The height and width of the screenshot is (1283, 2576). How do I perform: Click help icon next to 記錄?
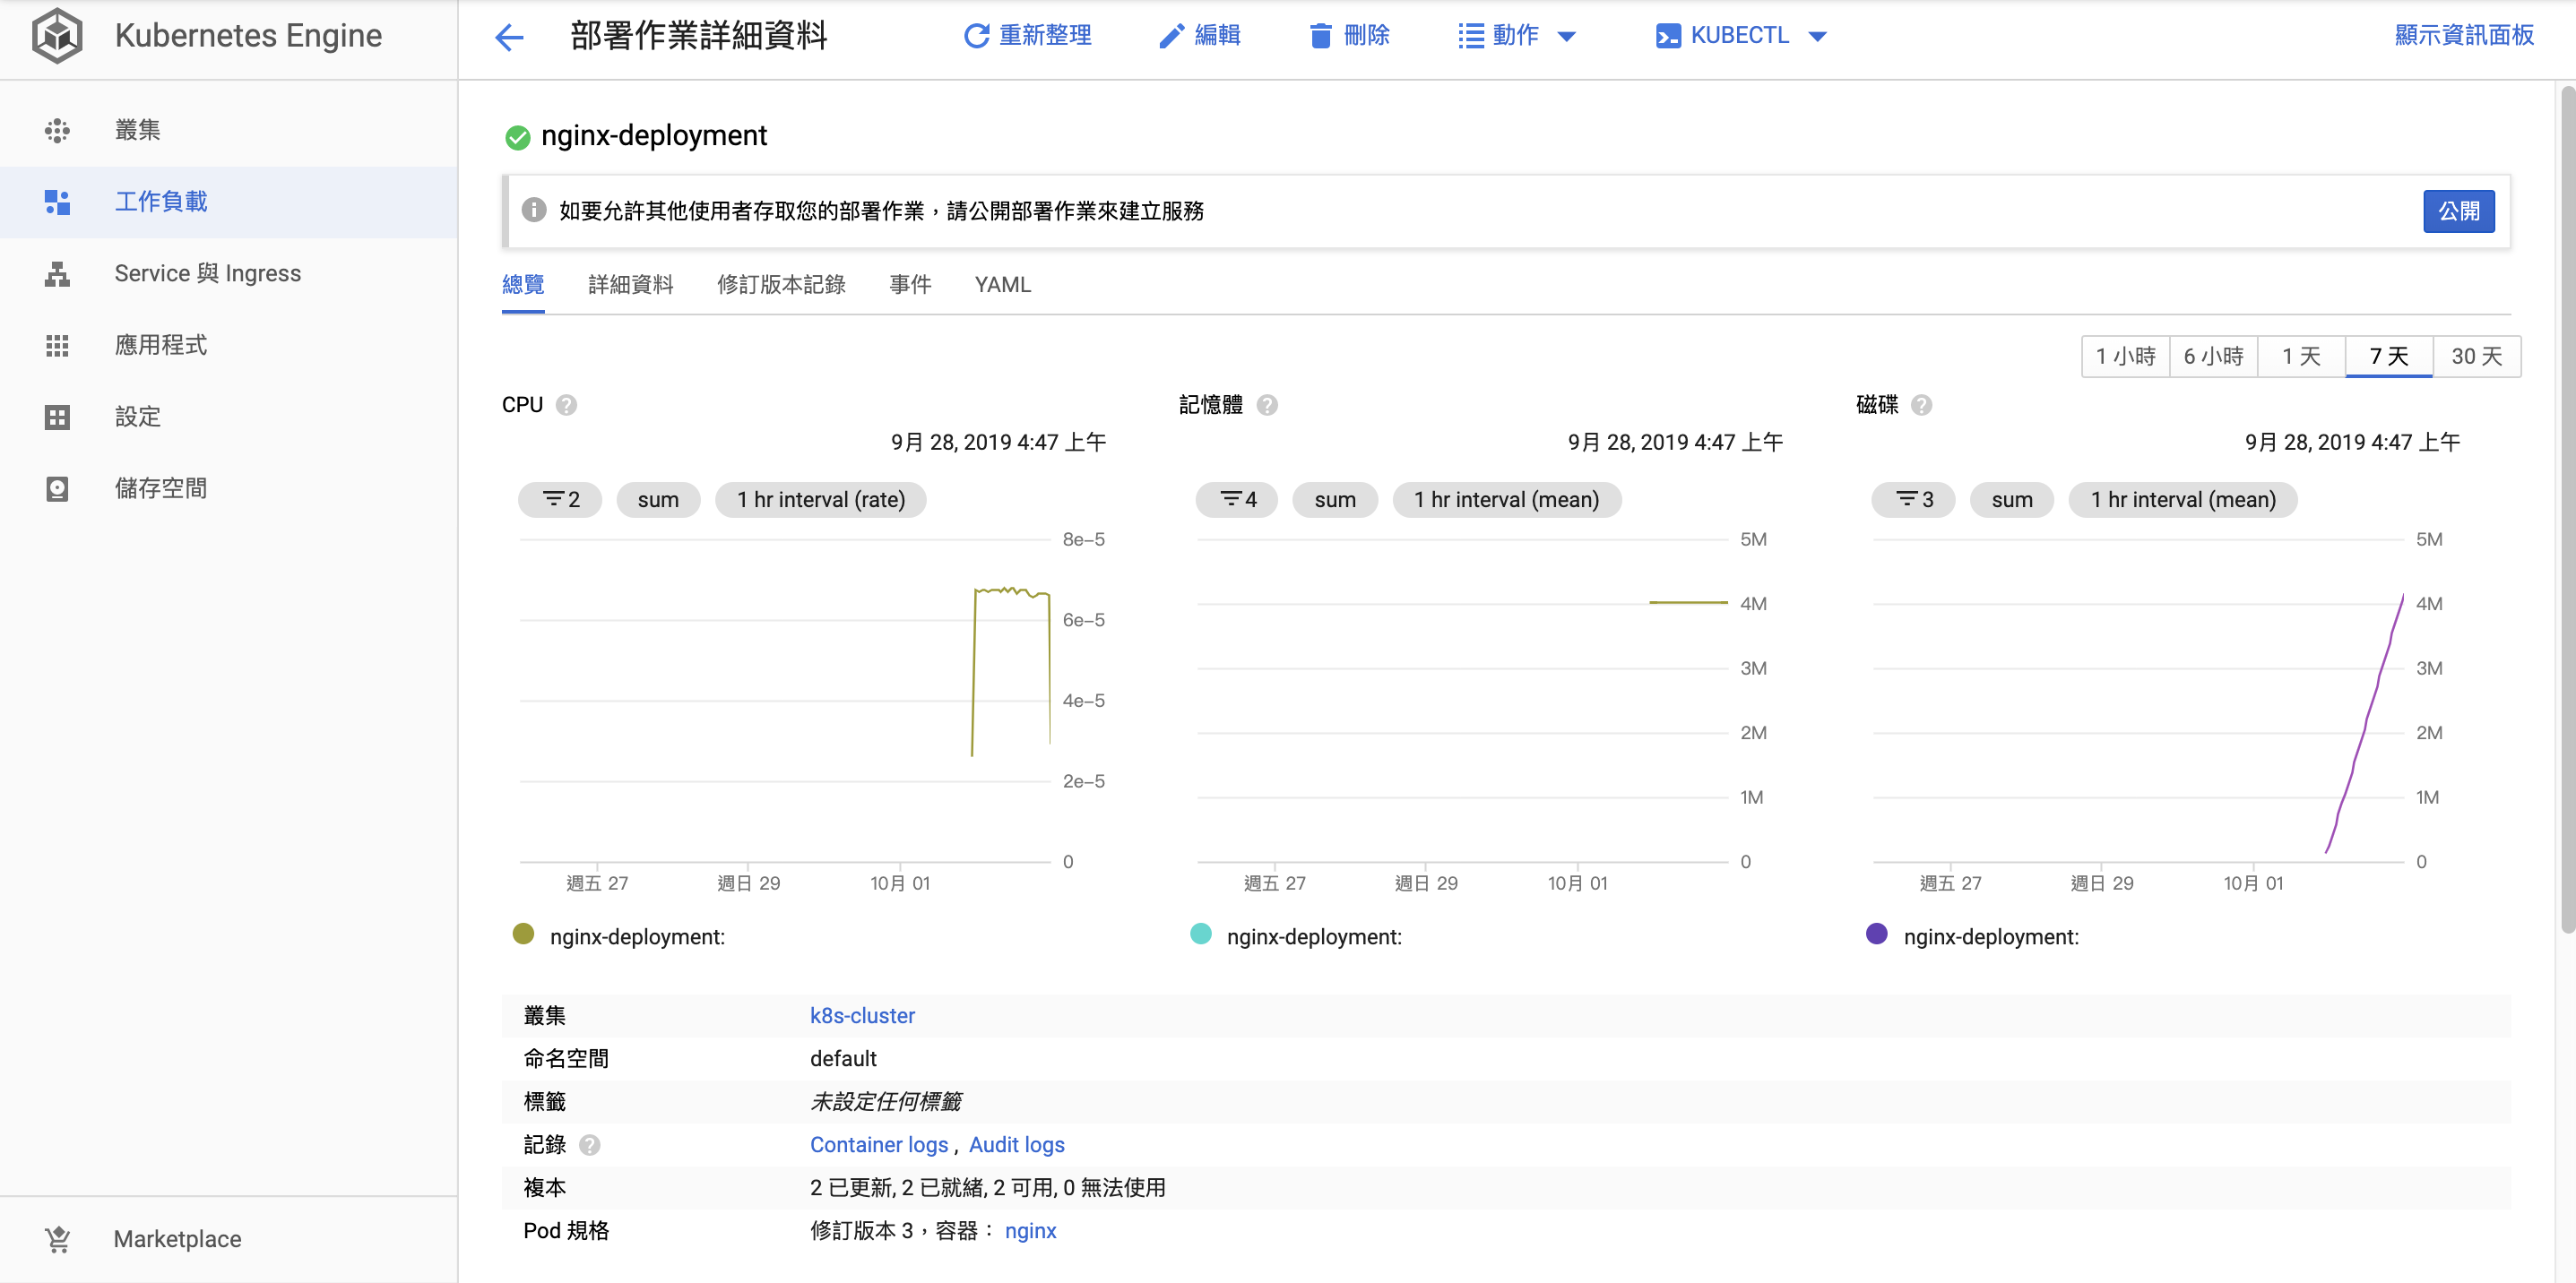click(590, 1145)
